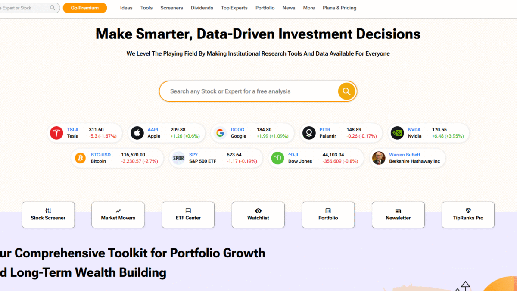Image resolution: width=517 pixels, height=291 pixels.
Task: Open the Nvidia logo ticker chip
Action: [x=429, y=133]
